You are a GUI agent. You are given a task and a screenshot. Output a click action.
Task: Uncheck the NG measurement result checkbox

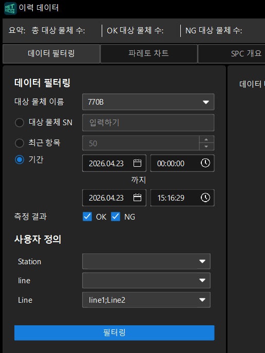pyautogui.click(x=116, y=217)
